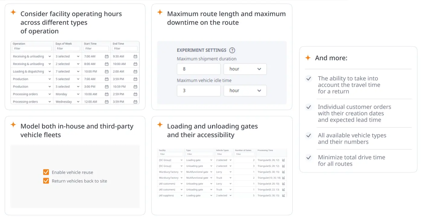Open chart icon for Triangular(10; 35; 18) row
Screen dimensions: 423x217
[283, 178]
